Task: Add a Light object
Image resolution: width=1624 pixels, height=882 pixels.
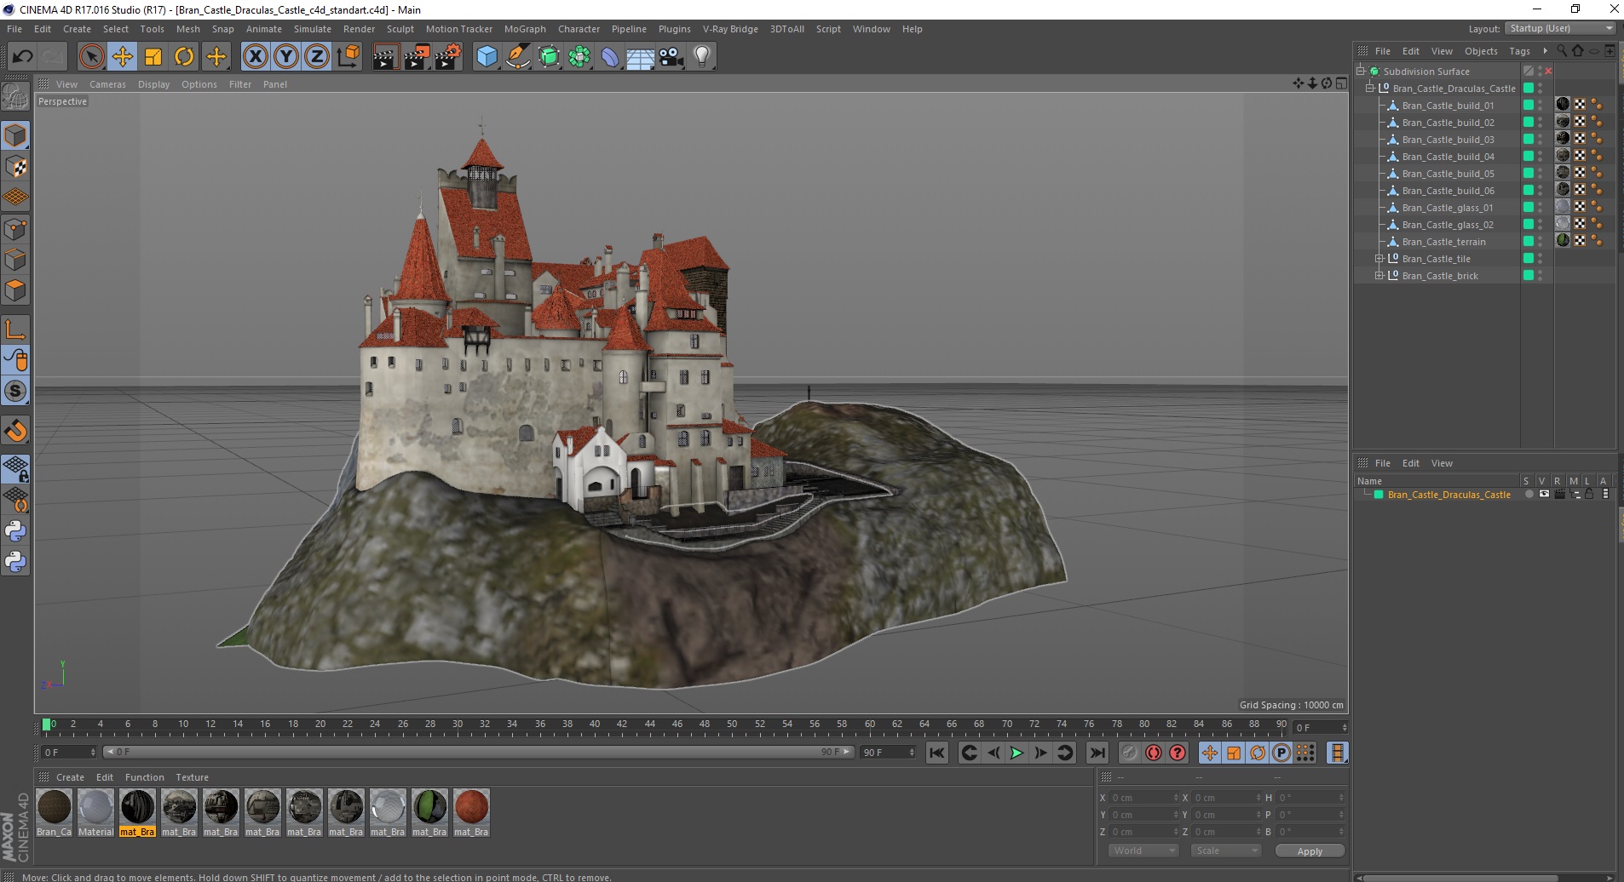Action: 702,57
